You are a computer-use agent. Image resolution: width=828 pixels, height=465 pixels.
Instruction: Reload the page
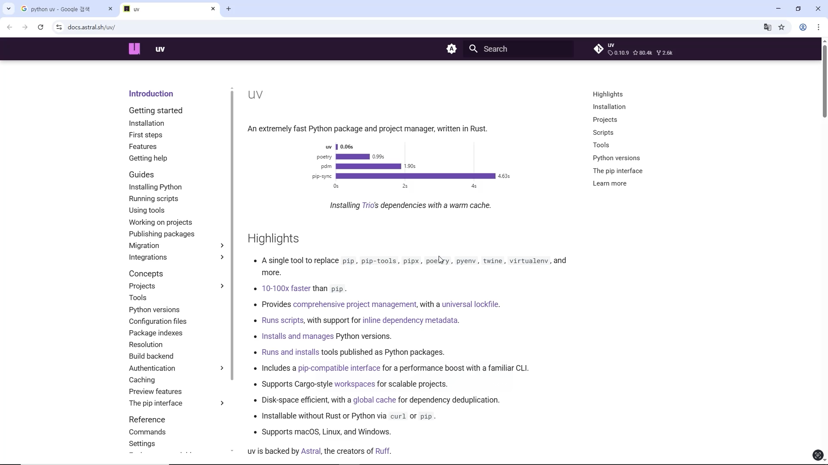41,27
